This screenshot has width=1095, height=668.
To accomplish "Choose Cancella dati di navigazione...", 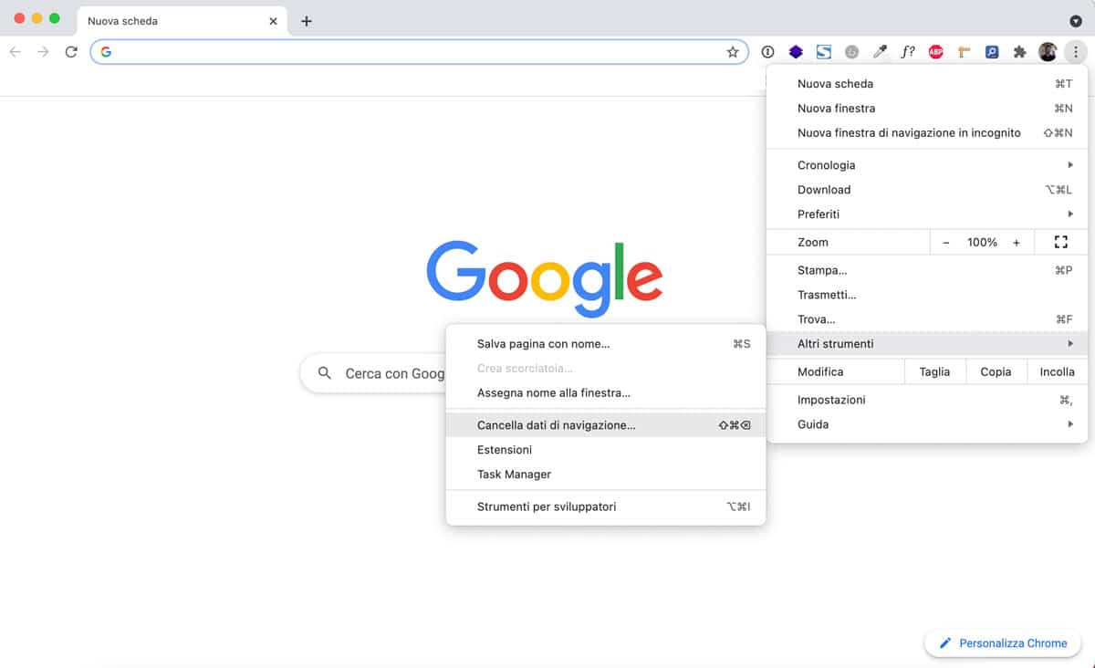I will [606, 425].
